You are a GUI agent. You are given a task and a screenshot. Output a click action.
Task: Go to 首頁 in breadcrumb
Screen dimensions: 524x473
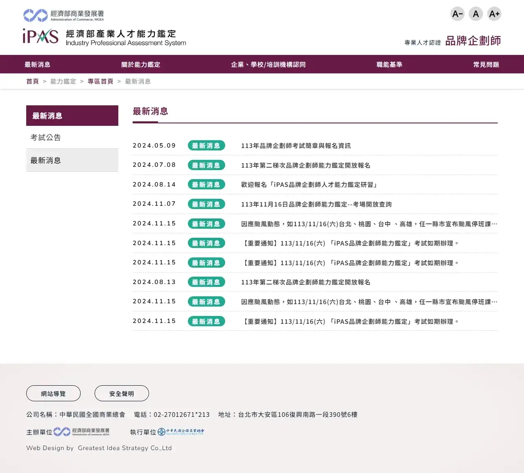pyautogui.click(x=32, y=82)
